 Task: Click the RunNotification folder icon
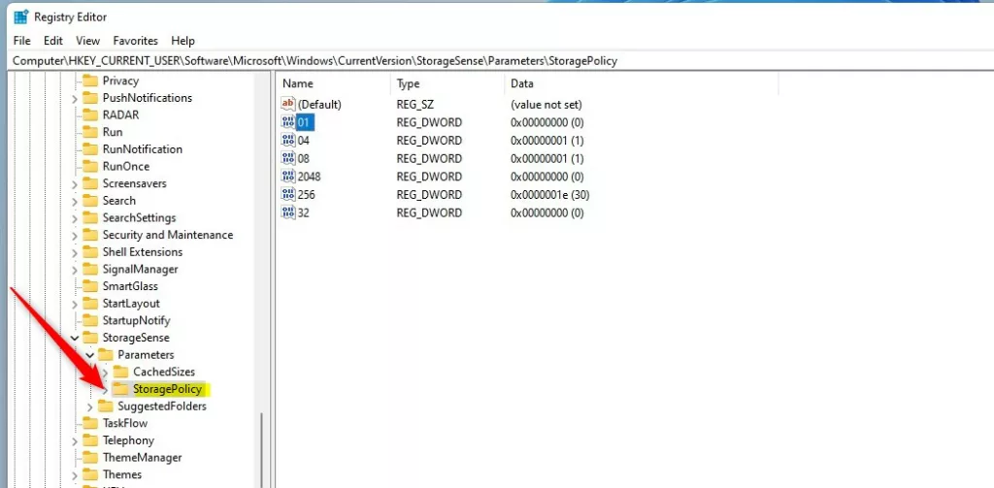[x=90, y=149]
